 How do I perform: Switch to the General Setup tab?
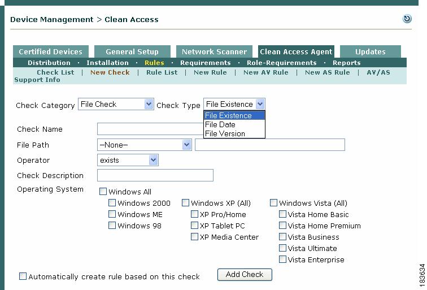point(132,51)
